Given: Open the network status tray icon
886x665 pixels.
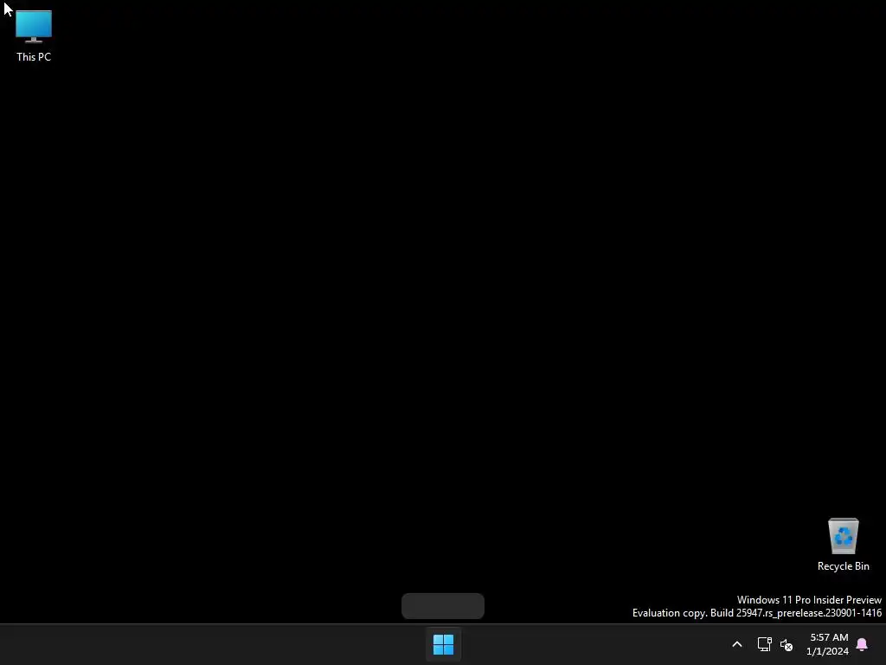Looking at the screenshot, I should [765, 644].
